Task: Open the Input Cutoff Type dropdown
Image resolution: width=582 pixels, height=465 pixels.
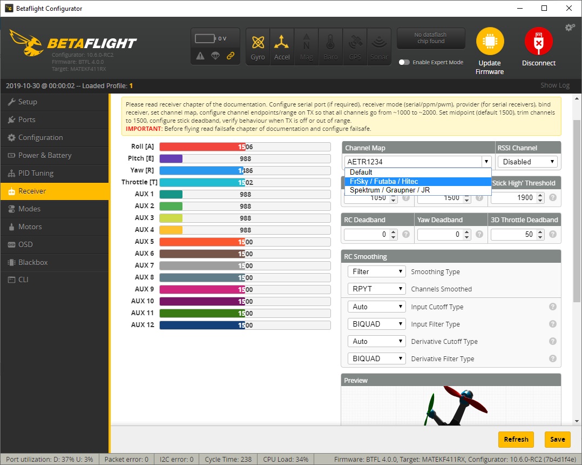Action: [x=376, y=307]
